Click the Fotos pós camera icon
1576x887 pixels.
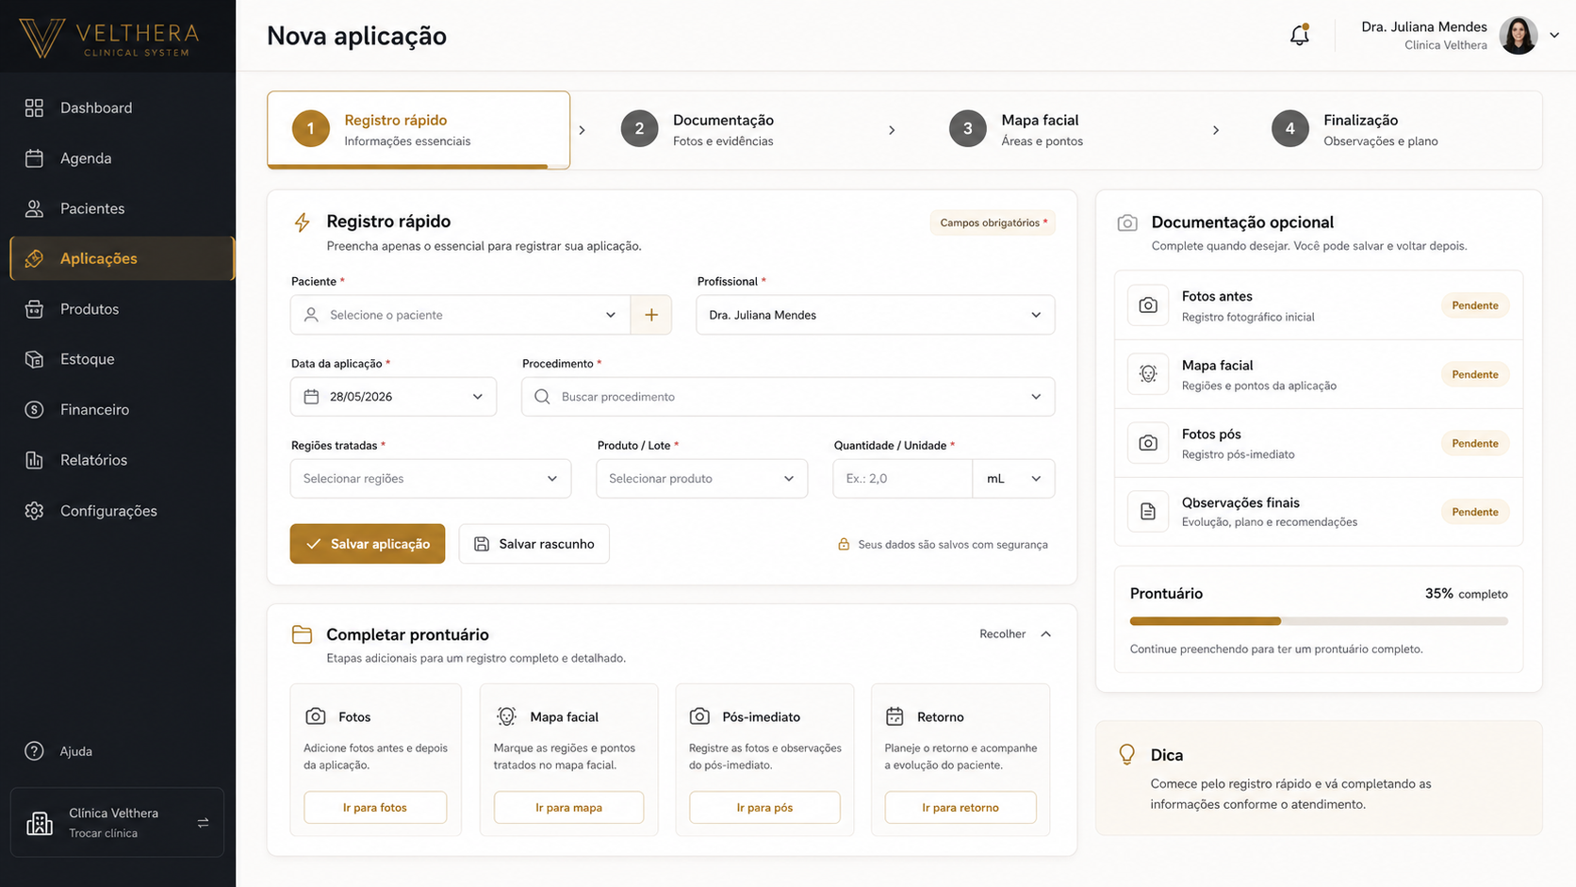[x=1148, y=443]
